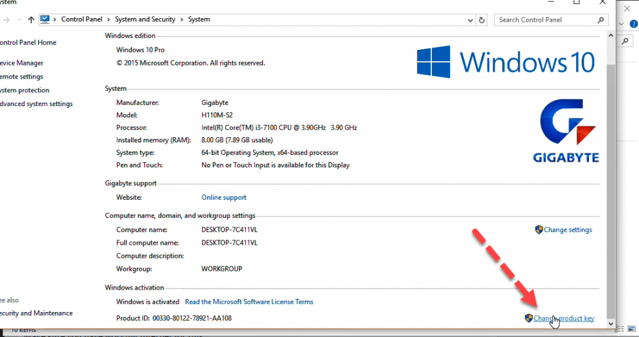This screenshot has width=639, height=337.
Task: Read the Microsoft Software License Terms
Action: [x=249, y=301]
